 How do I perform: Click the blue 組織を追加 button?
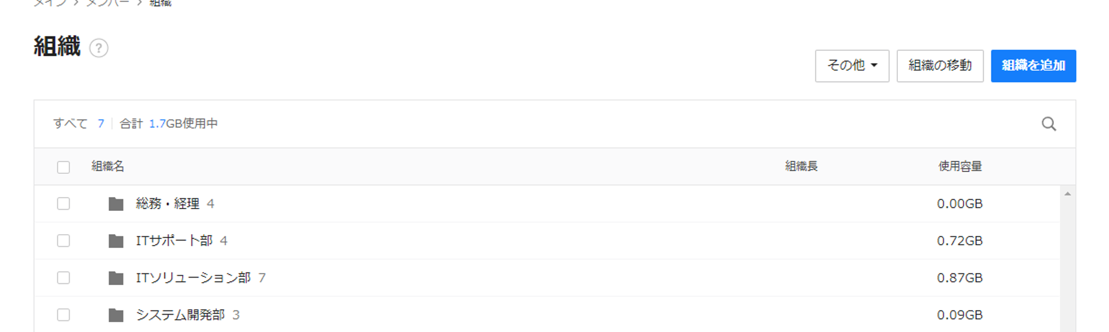coord(1034,65)
